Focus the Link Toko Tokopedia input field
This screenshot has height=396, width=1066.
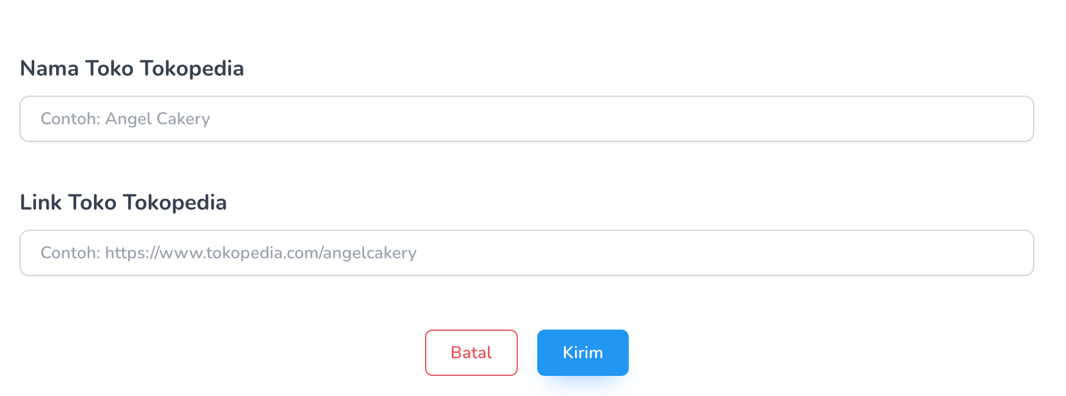[x=526, y=253]
